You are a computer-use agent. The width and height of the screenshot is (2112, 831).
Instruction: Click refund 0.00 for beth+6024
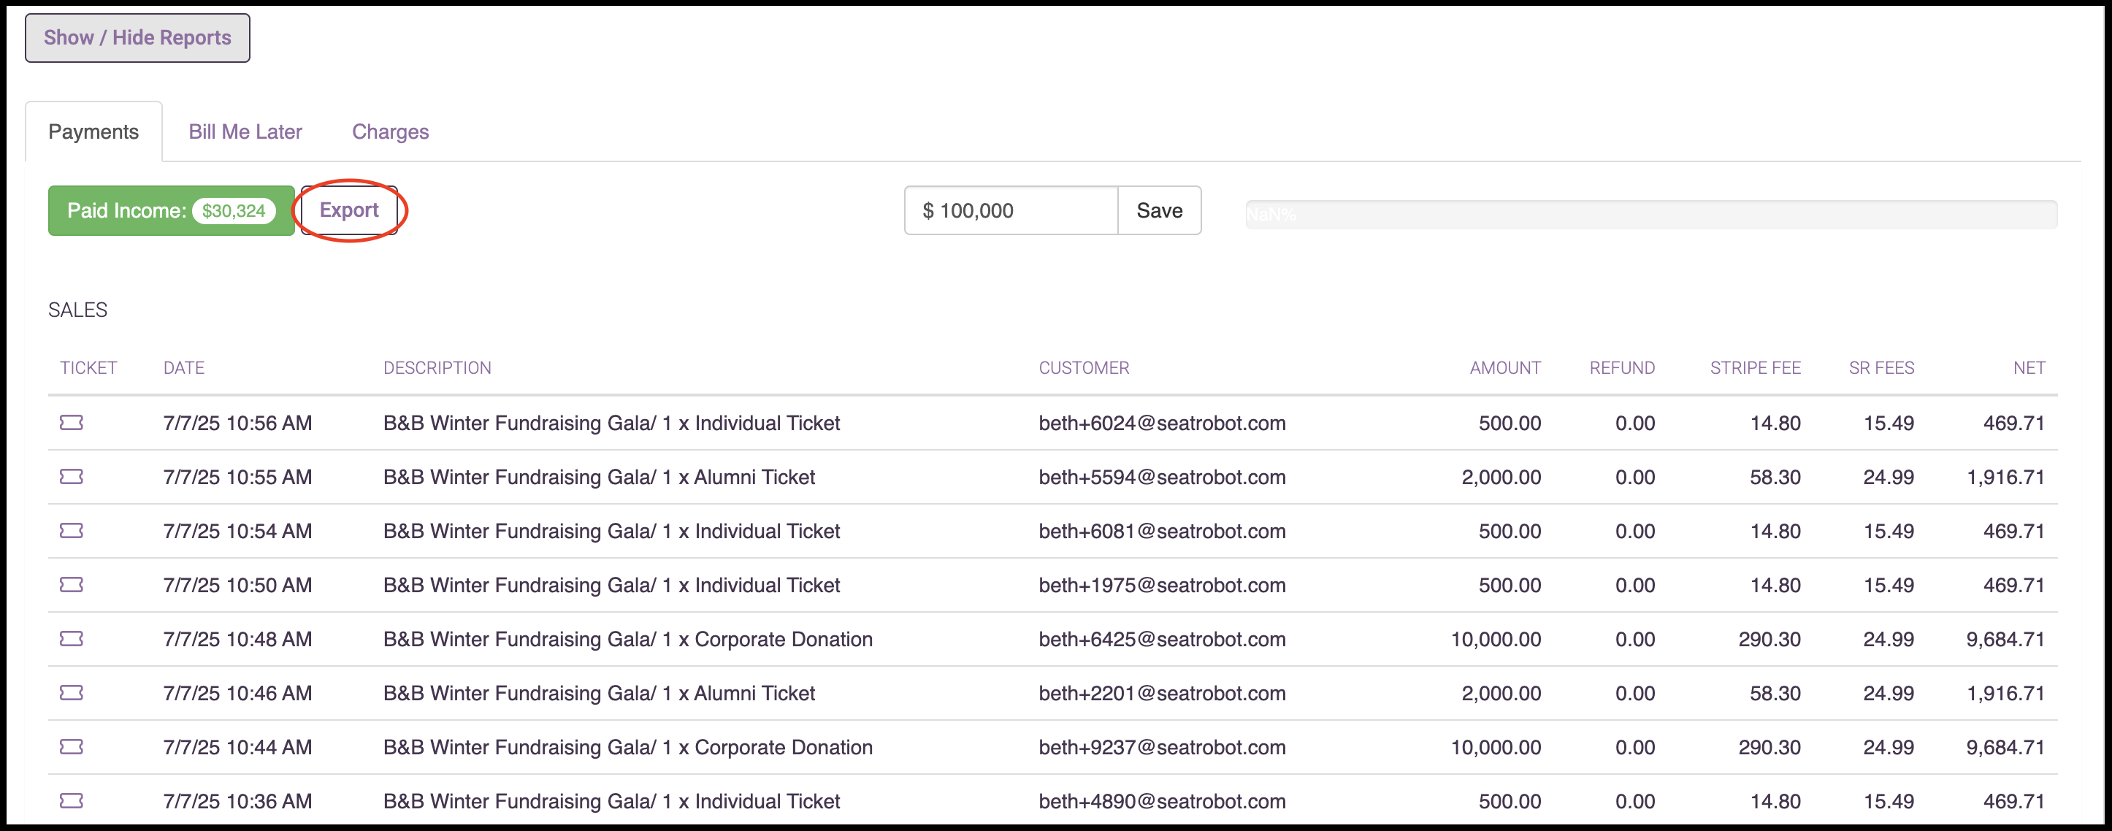point(1635,423)
